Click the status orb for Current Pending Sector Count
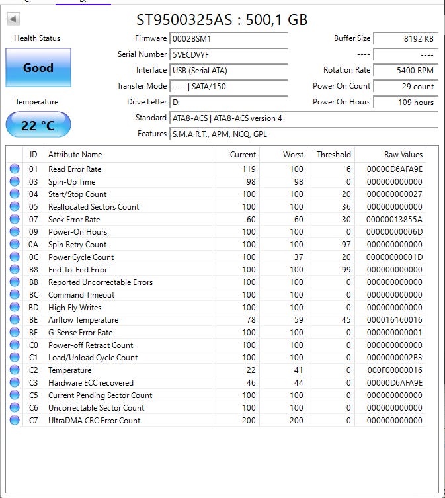445x498 pixels. click(x=15, y=395)
